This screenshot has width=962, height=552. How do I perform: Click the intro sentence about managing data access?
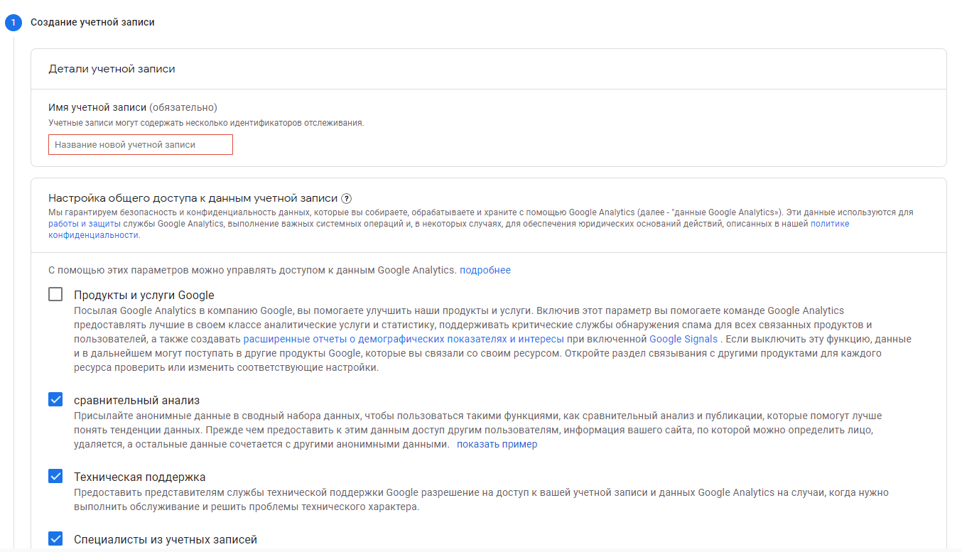tap(252, 270)
